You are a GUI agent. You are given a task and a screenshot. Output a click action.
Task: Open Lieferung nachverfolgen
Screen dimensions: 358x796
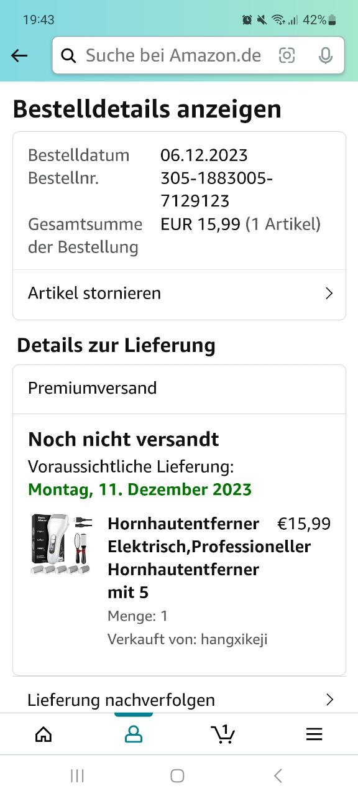[x=179, y=700]
